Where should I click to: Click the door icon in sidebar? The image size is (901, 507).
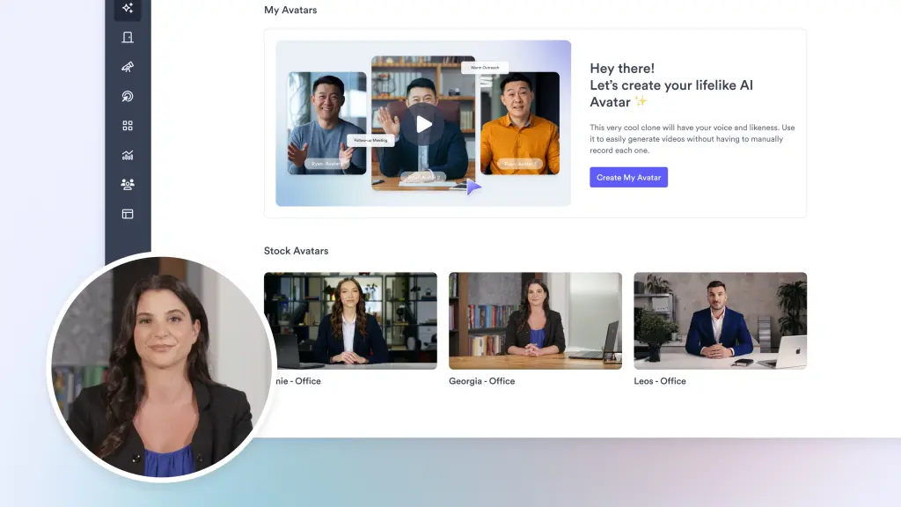pyautogui.click(x=128, y=37)
